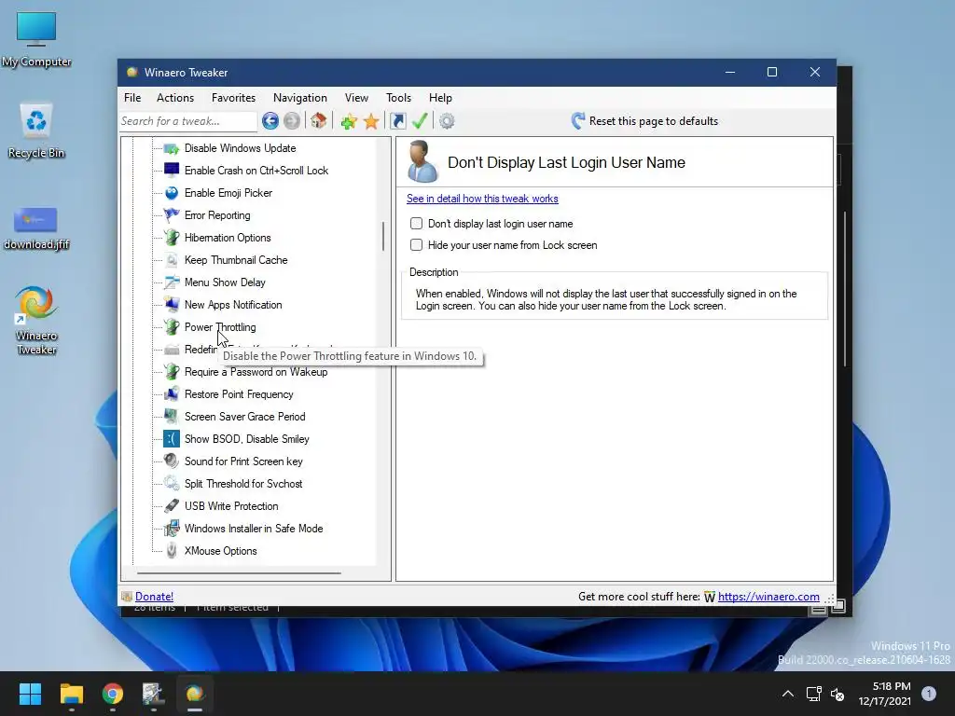This screenshot has width=955, height=716.
Task: Click the Donate! link
Action: click(154, 597)
